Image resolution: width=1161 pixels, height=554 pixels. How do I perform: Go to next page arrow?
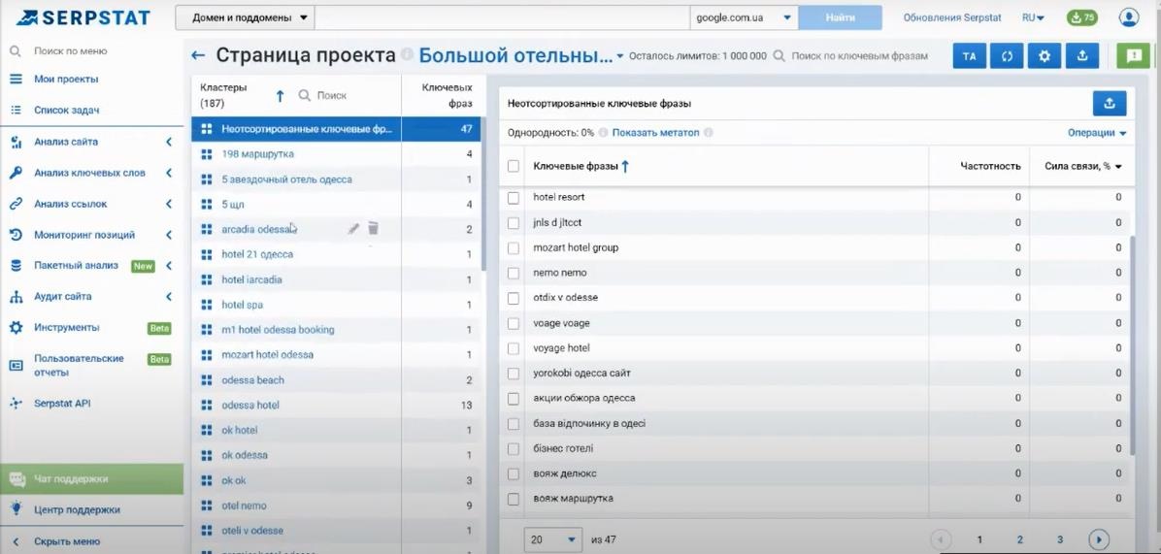tap(1099, 539)
